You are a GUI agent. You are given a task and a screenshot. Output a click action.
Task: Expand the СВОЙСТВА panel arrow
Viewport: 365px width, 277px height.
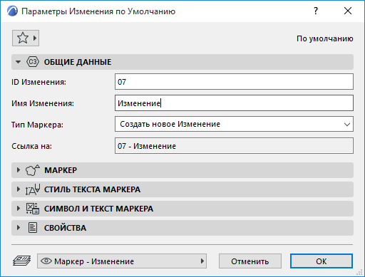(x=19, y=228)
